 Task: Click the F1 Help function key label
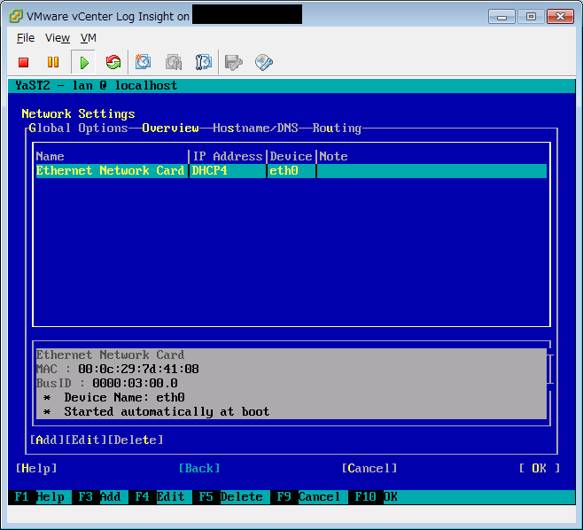[x=39, y=497]
